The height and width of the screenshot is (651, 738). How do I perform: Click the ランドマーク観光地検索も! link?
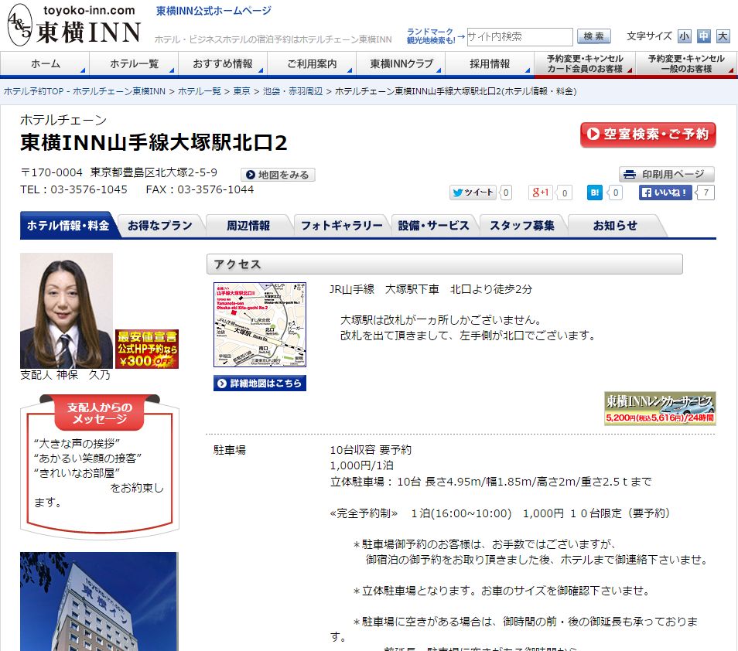pyautogui.click(x=430, y=36)
